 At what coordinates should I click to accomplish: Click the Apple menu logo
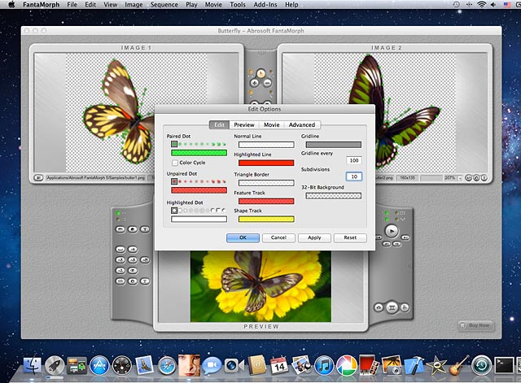(11, 4)
